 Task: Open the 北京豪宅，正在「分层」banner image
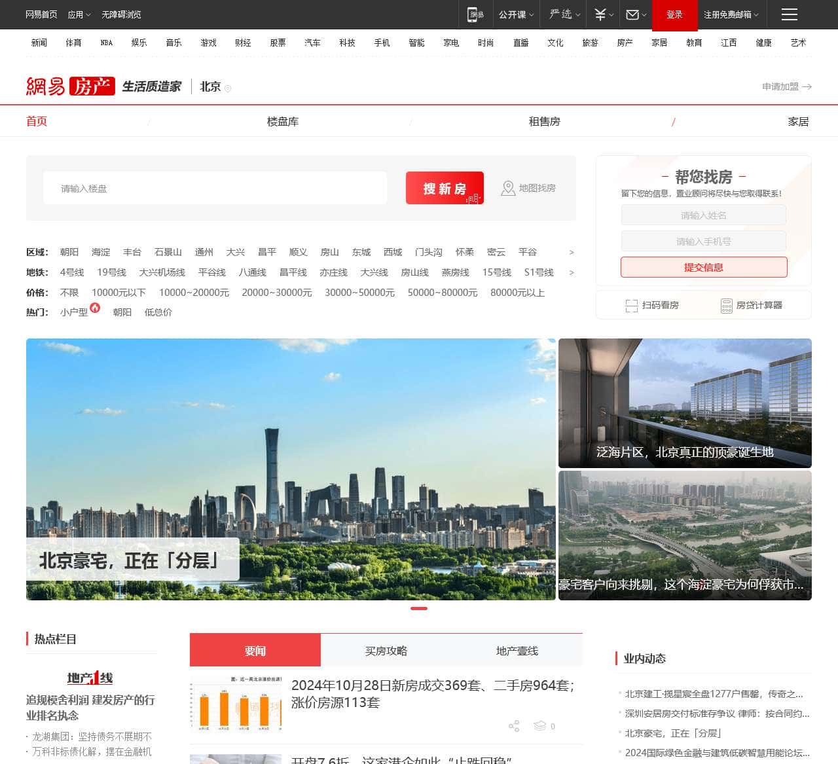coord(291,469)
